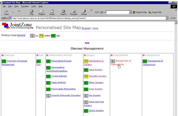The height and width of the screenshot is (116, 178).
Task: Open the Shoulder Surgery link
Action: point(98,76)
